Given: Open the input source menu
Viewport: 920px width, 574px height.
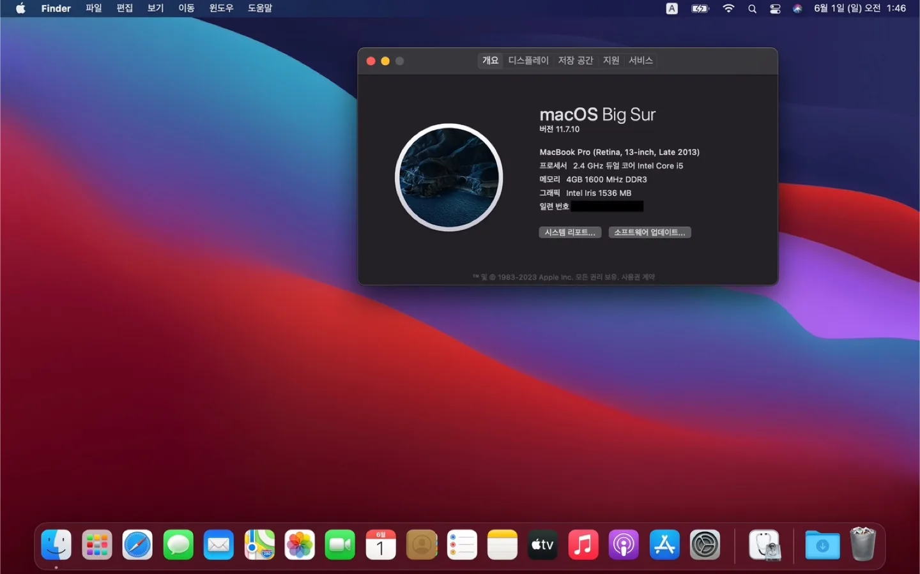Looking at the screenshot, I should 672,9.
